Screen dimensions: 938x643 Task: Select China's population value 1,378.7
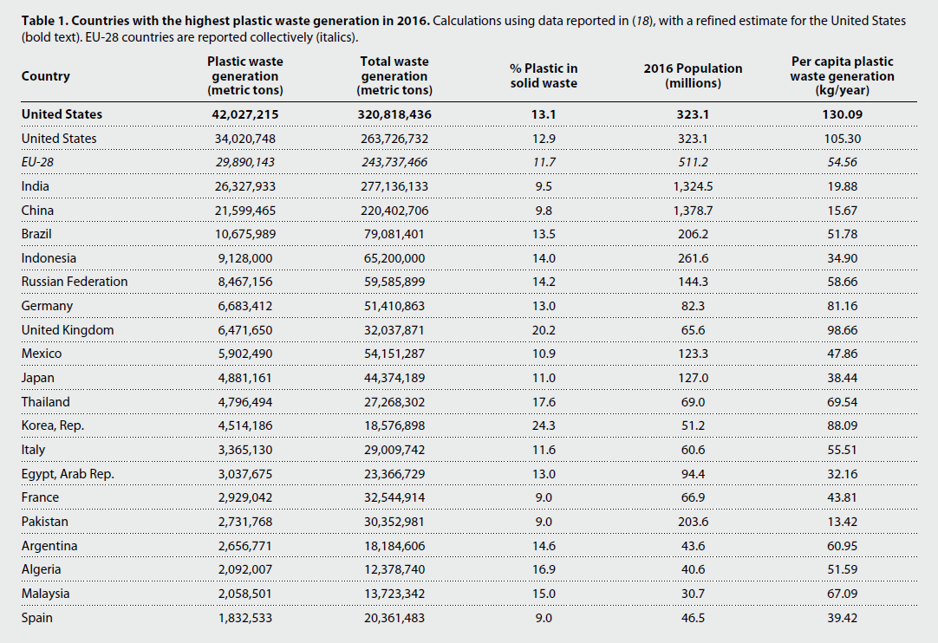point(693,211)
